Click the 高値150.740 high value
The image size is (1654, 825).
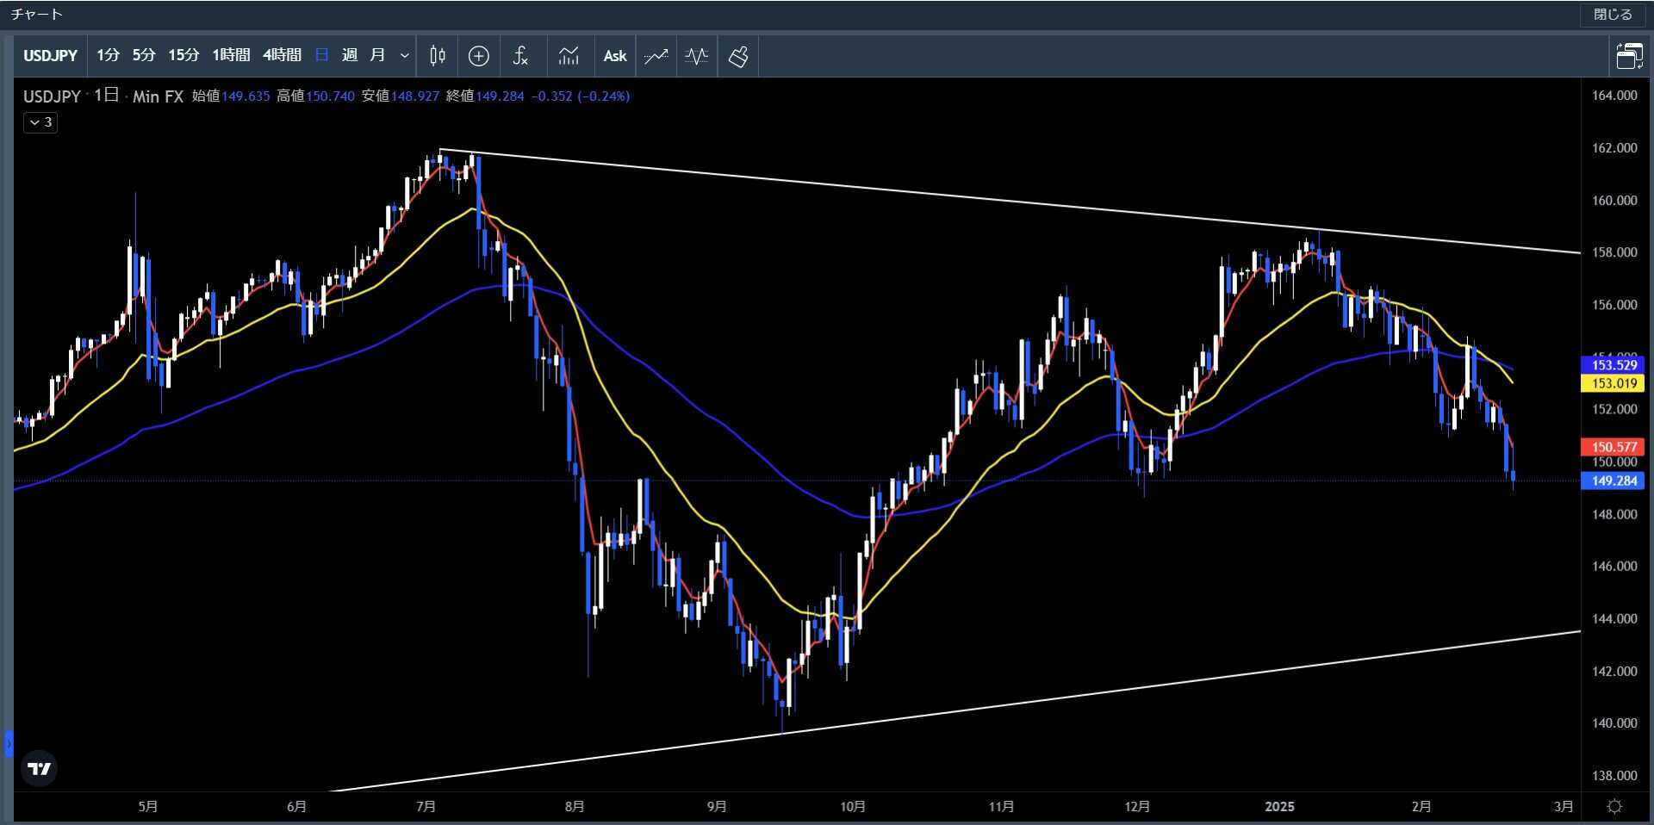(315, 96)
